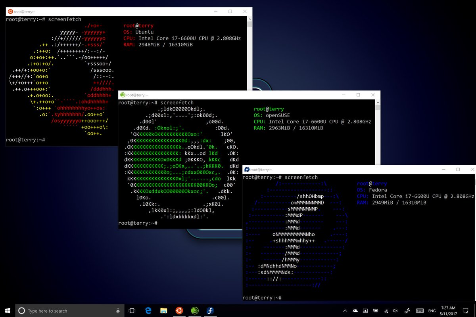Close the Ubuntu terminal window
This screenshot has width=476, height=317.
(x=245, y=11)
